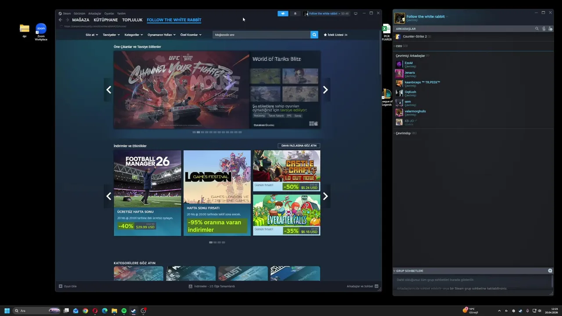Click the back arrow in Steam navigation

click(x=61, y=20)
